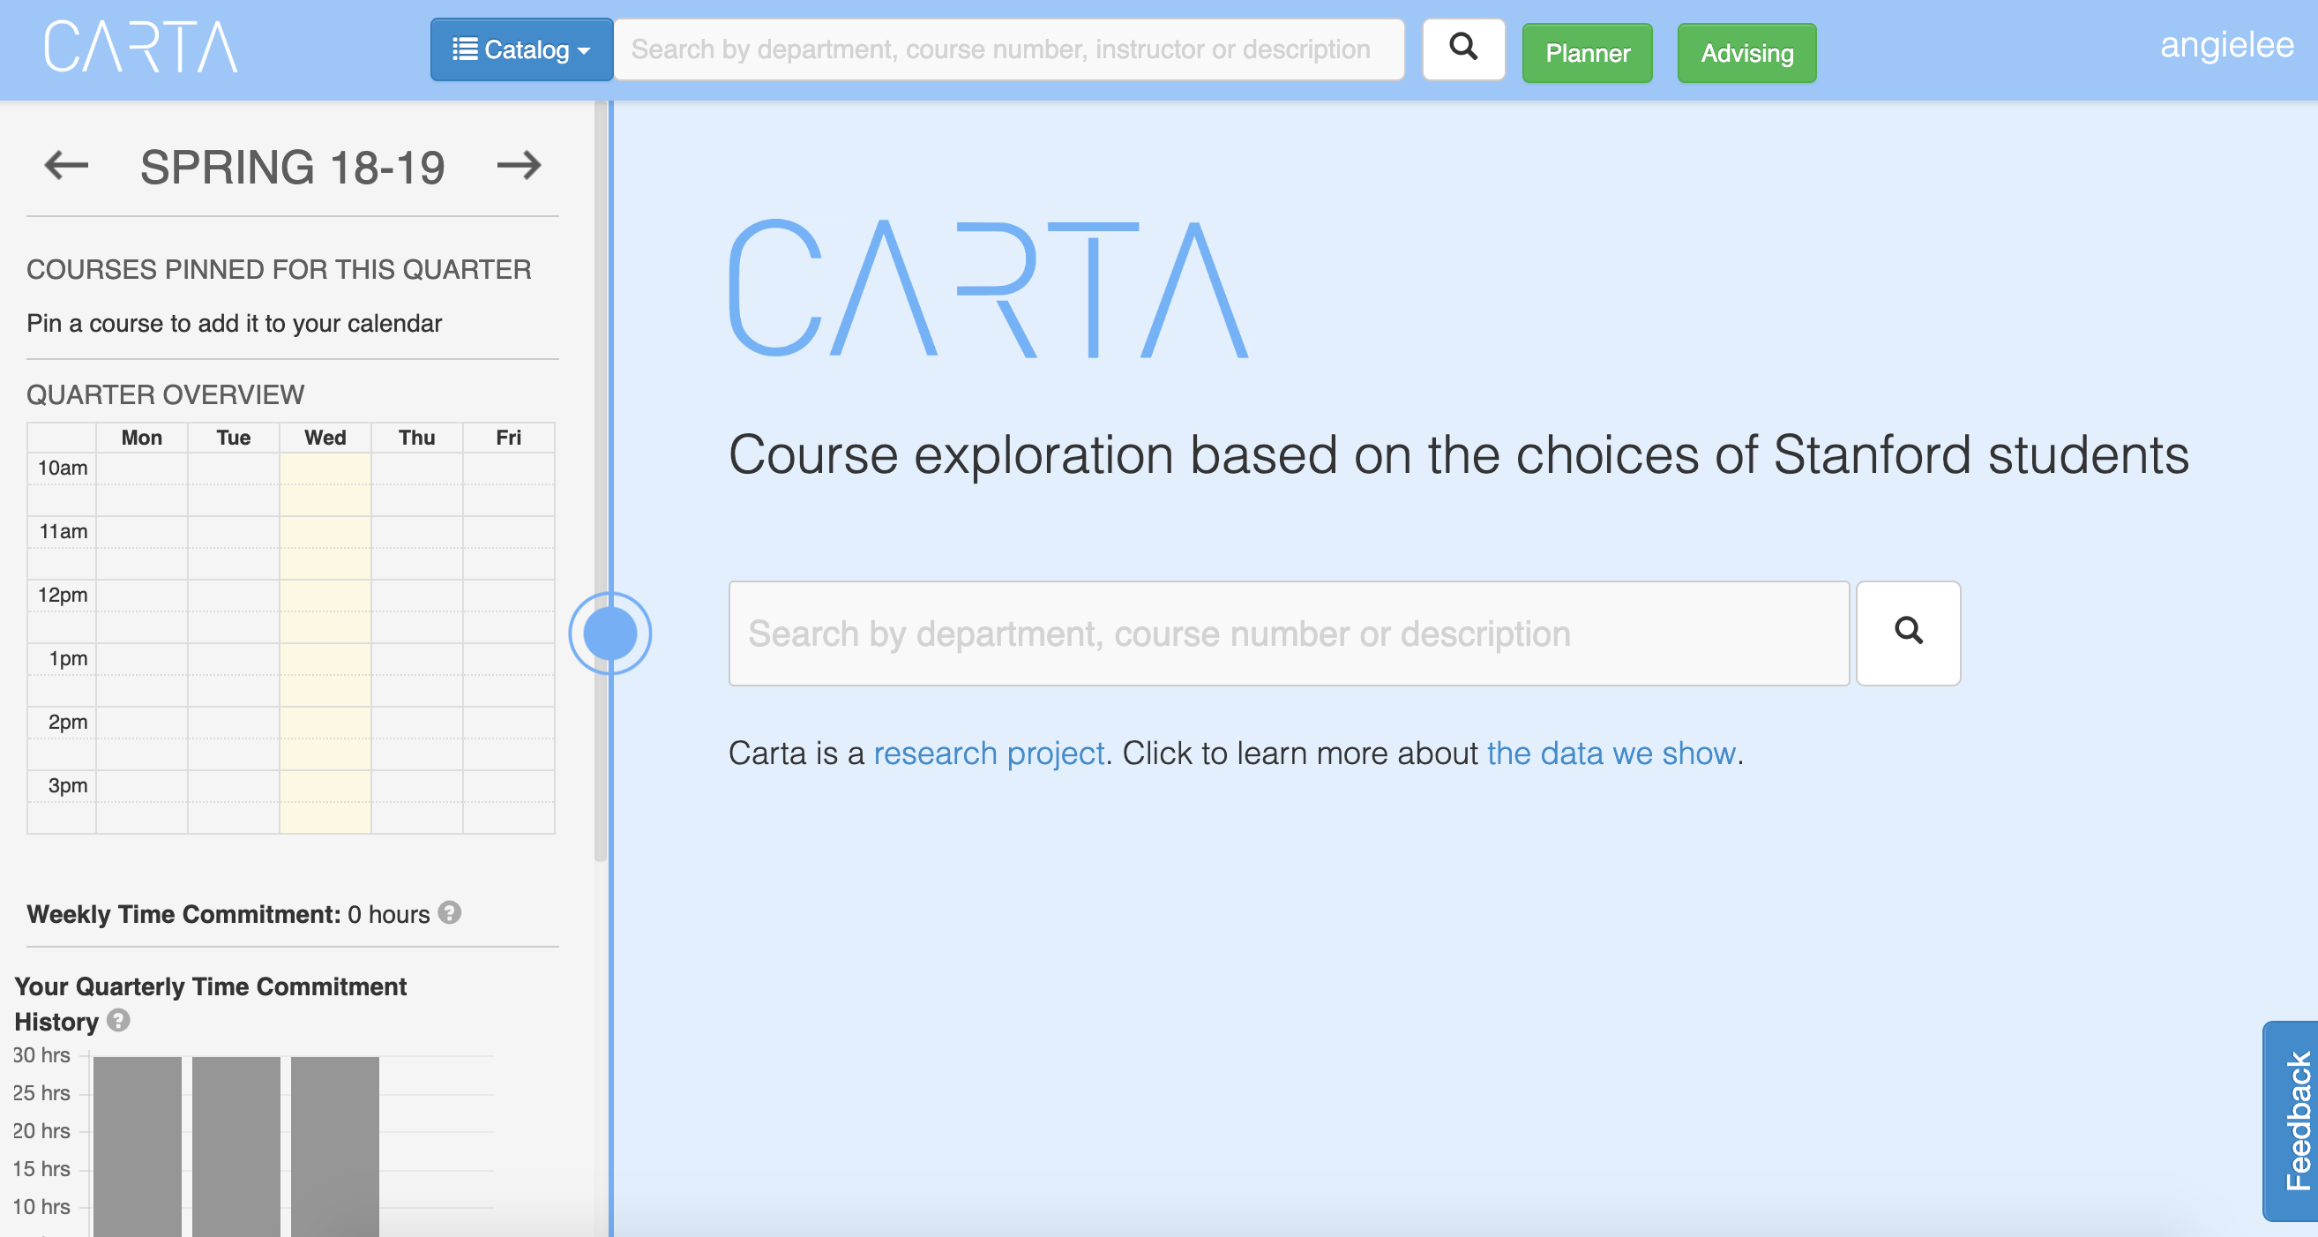Viewport: 2318px width, 1237px height.
Task: Follow the research project link
Action: tap(988, 753)
